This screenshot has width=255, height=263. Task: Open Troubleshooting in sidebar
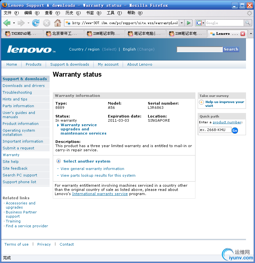(17, 92)
